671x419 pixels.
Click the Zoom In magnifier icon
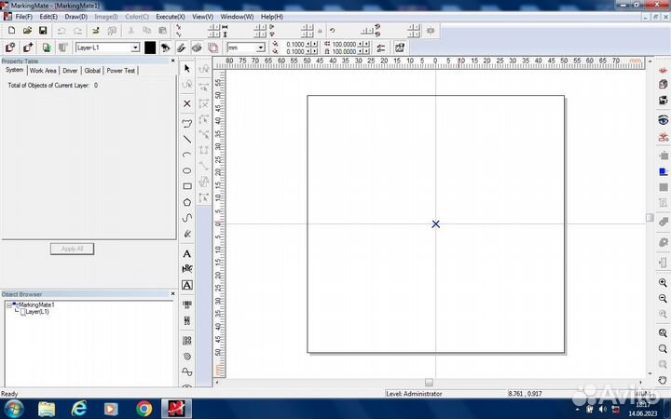663,282
